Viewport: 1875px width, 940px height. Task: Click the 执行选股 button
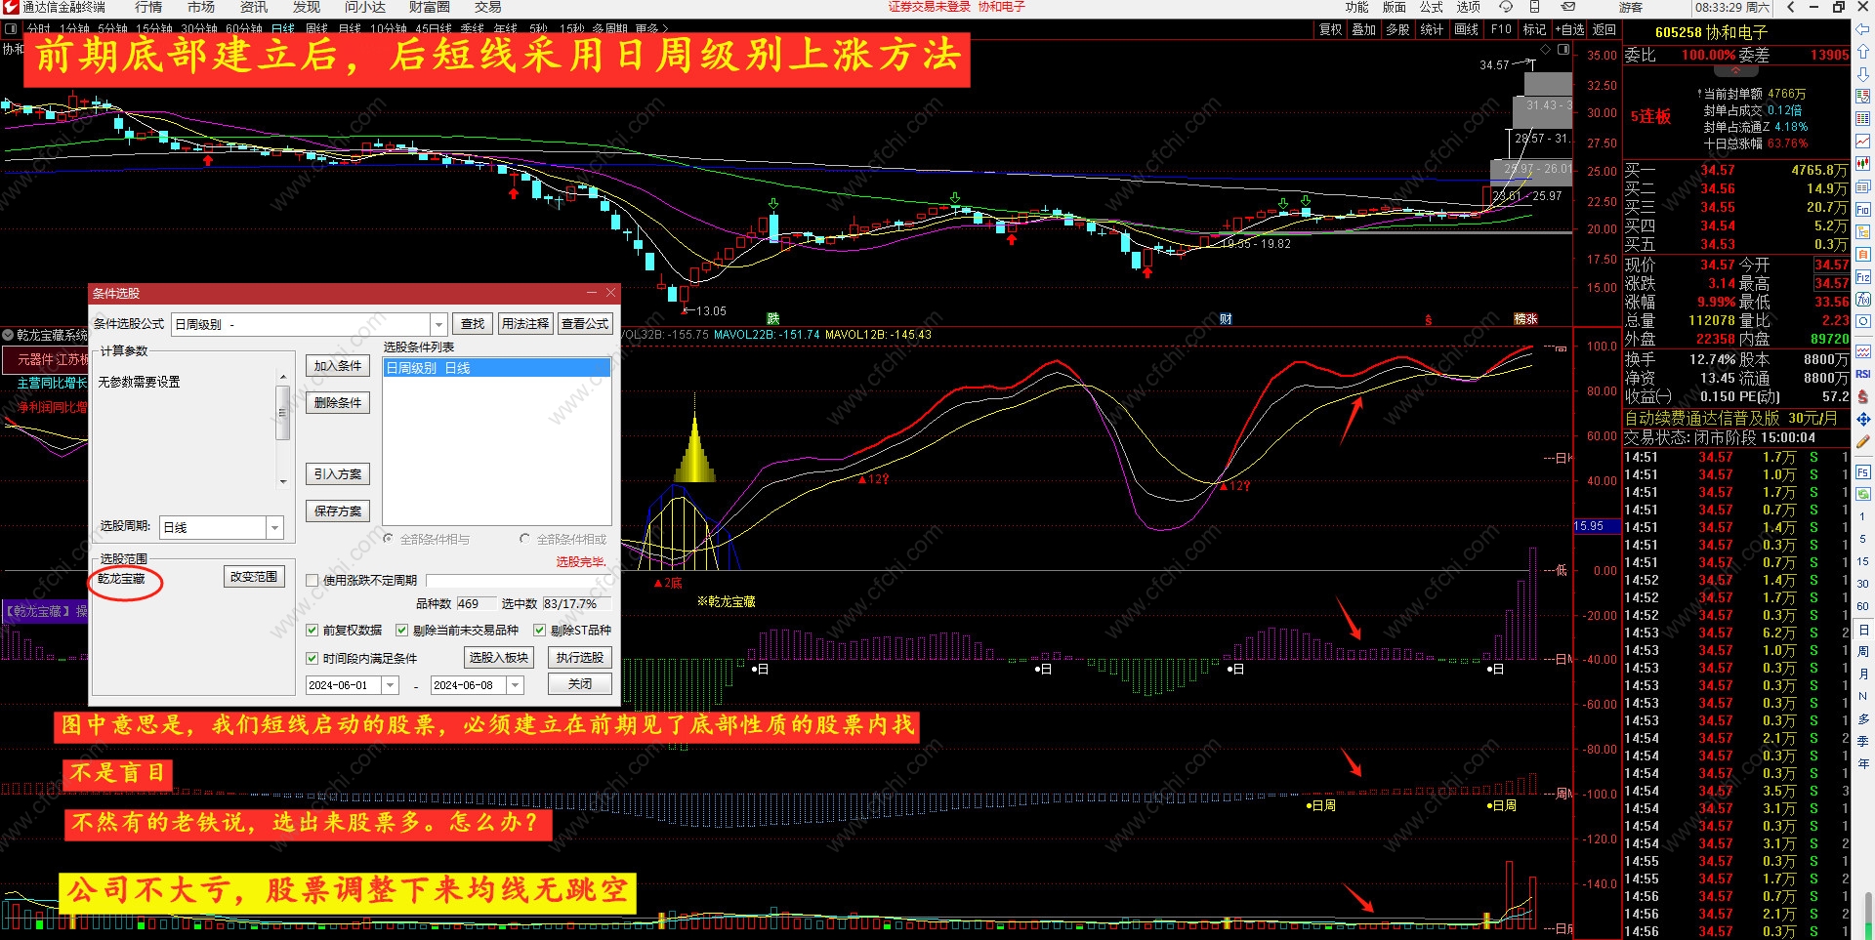[580, 658]
